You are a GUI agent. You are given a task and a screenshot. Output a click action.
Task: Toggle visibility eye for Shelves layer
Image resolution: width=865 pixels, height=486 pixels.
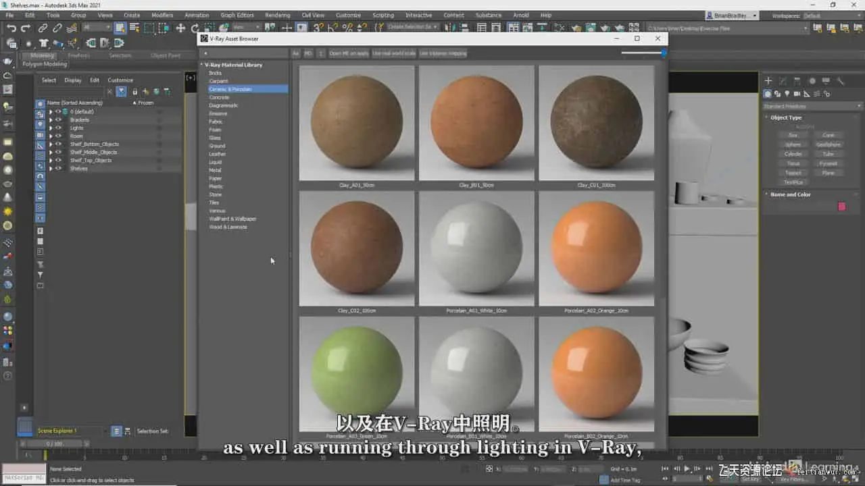pos(59,168)
